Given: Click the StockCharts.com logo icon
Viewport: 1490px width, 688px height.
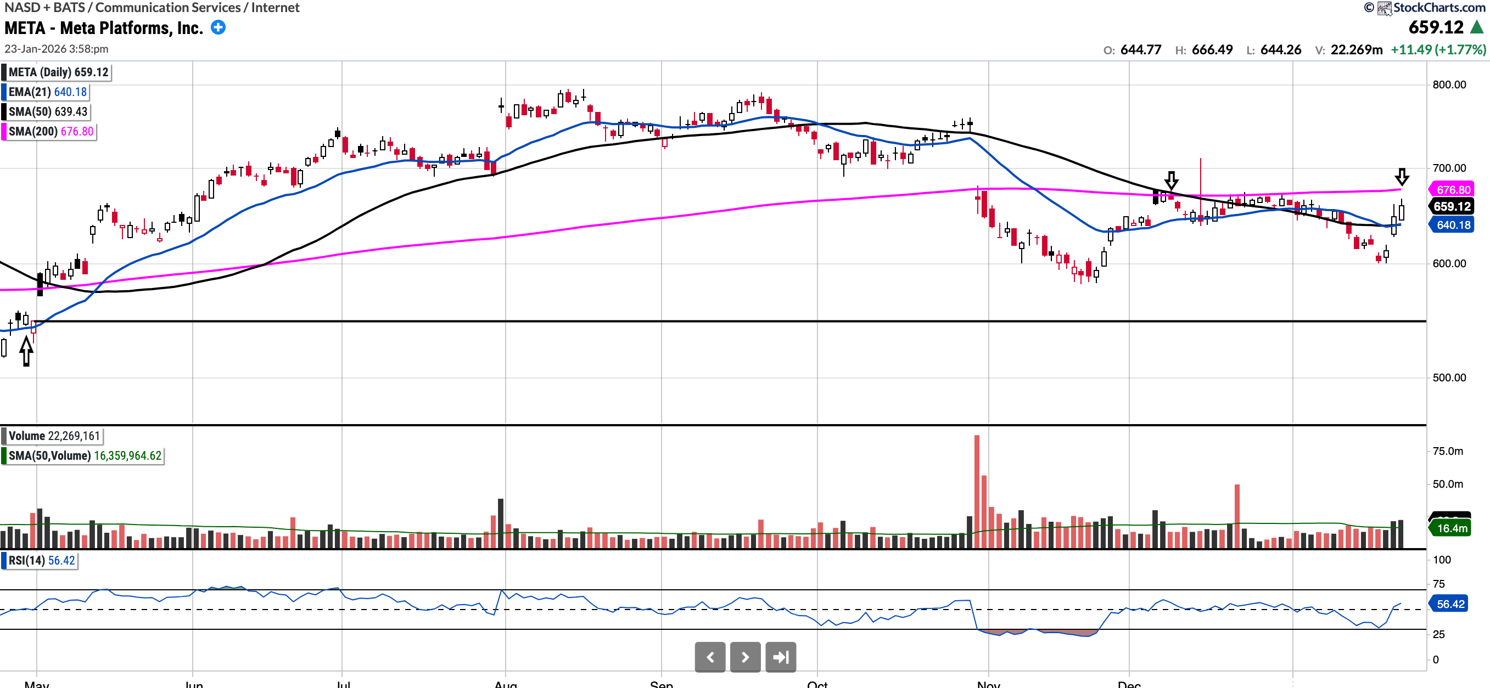Looking at the screenshot, I should point(1384,8).
